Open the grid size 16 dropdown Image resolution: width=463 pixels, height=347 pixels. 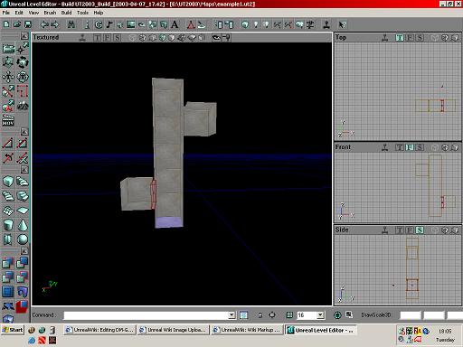tap(320, 315)
